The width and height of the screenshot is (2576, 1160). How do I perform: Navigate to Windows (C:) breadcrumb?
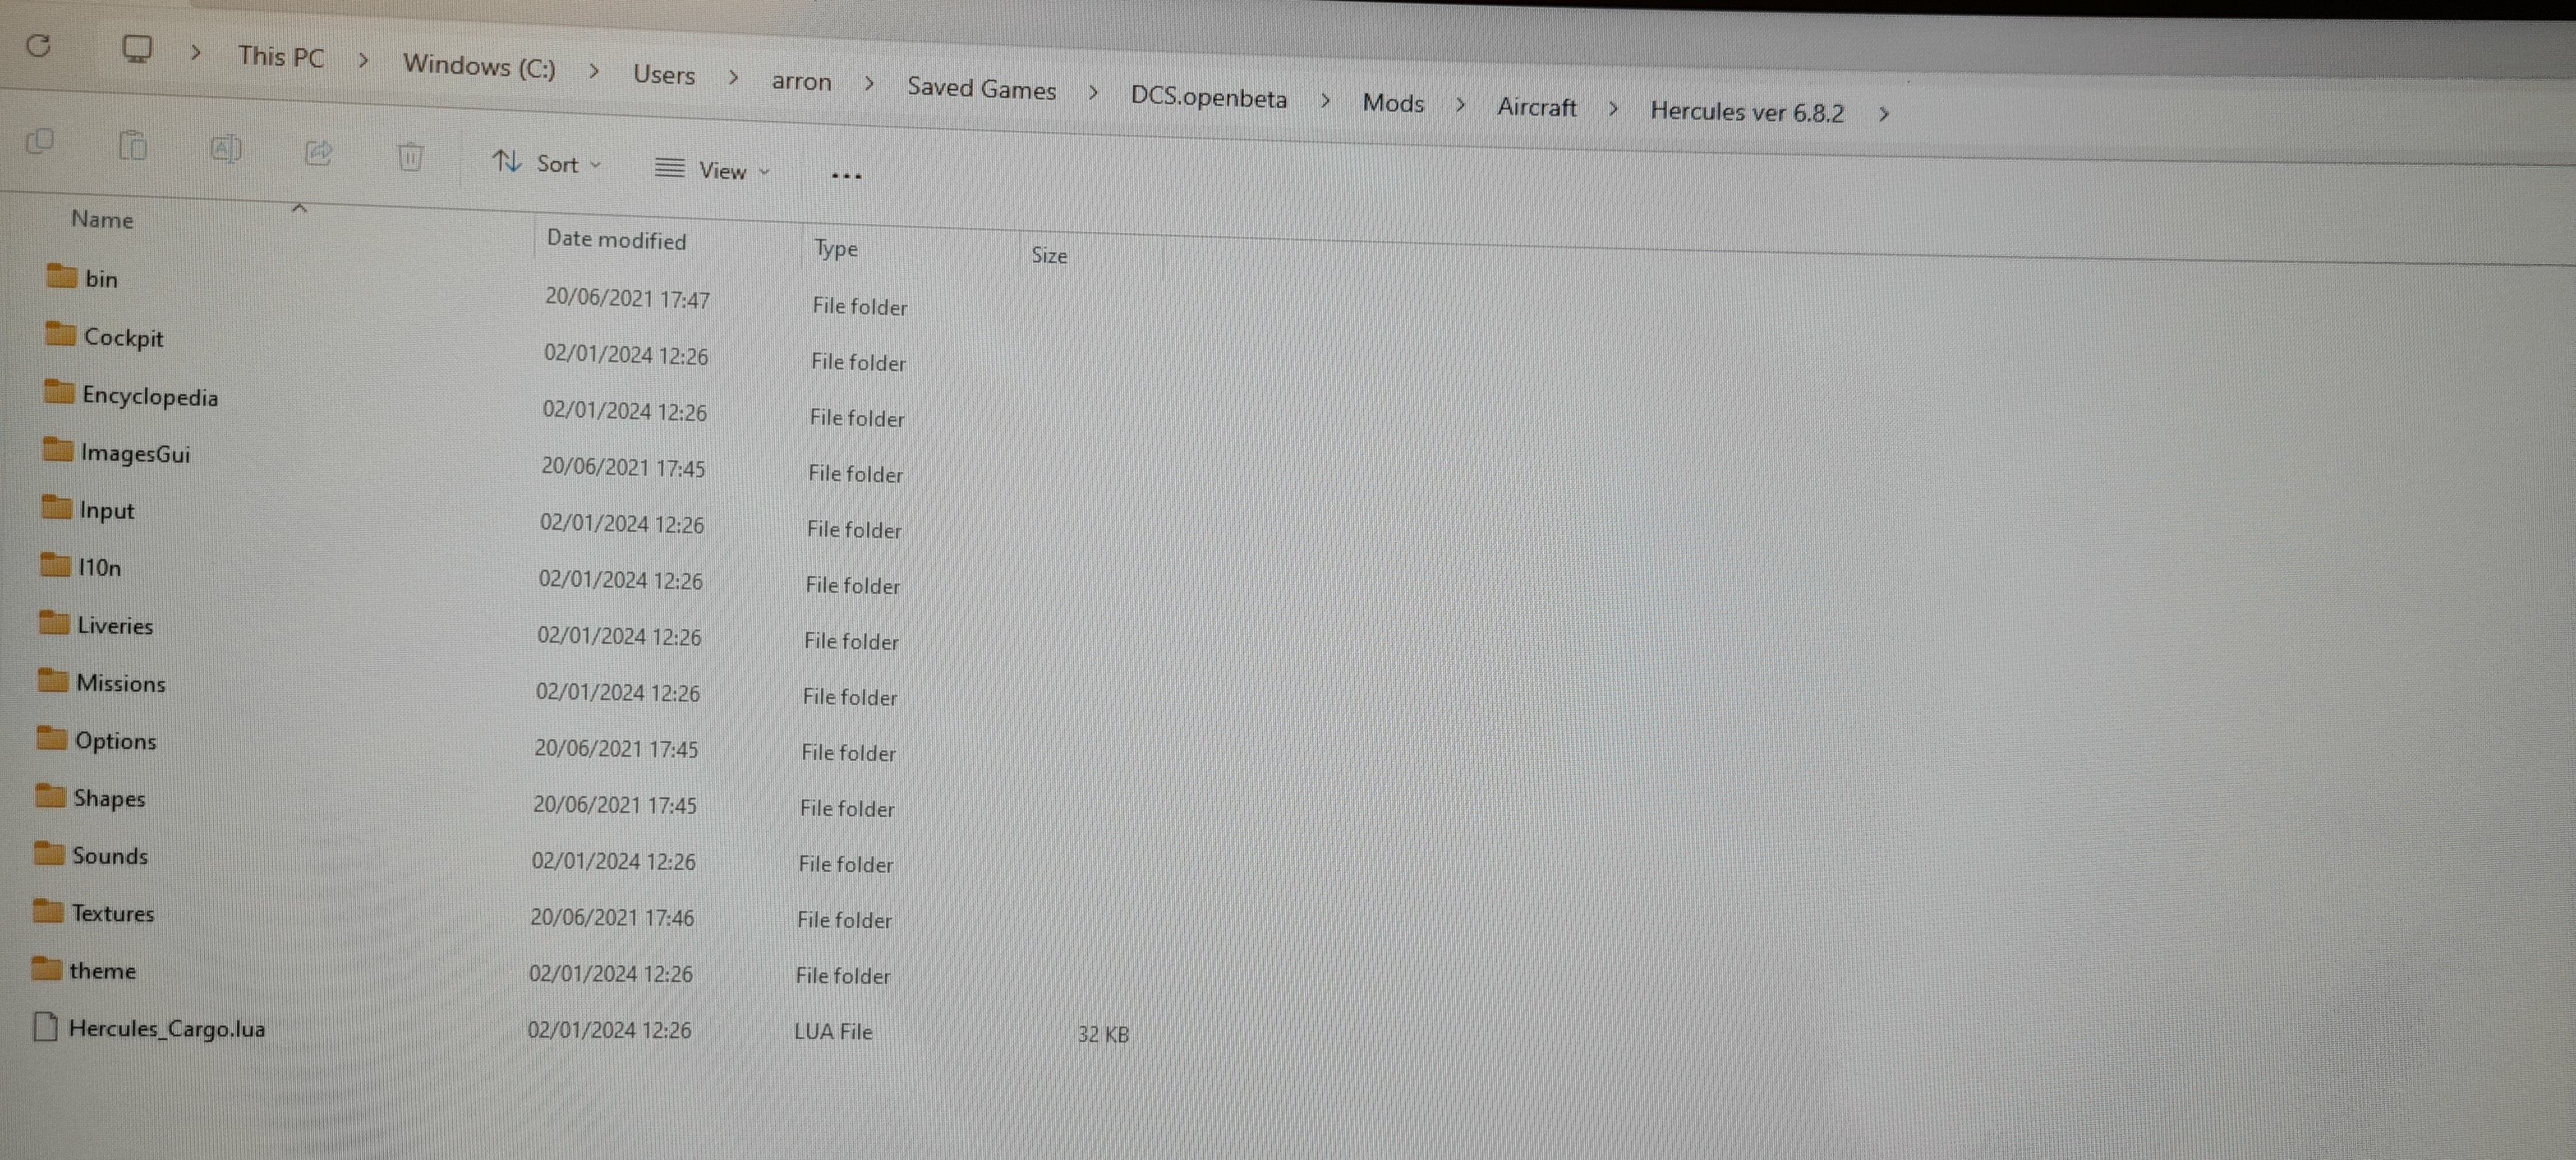click(479, 66)
